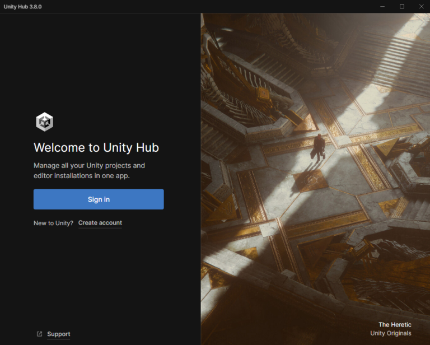Click the Unity cube logo
This screenshot has height=345, width=430.
click(44, 122)
